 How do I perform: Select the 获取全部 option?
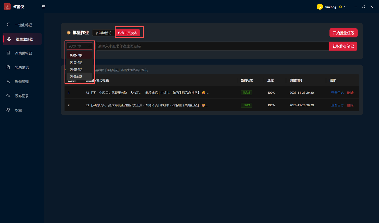click(x=76, y=77)
